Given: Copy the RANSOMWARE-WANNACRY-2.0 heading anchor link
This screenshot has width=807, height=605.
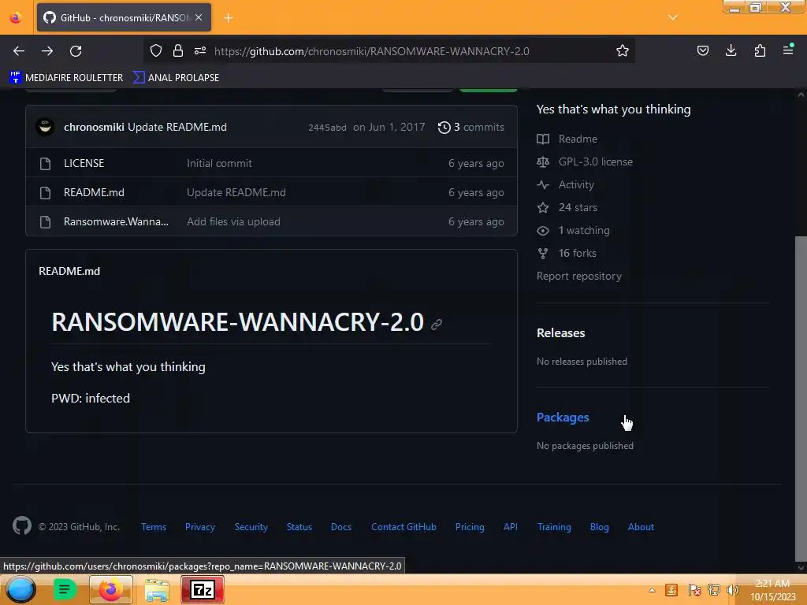Looking at the screenshot, I should coord(437,324).
